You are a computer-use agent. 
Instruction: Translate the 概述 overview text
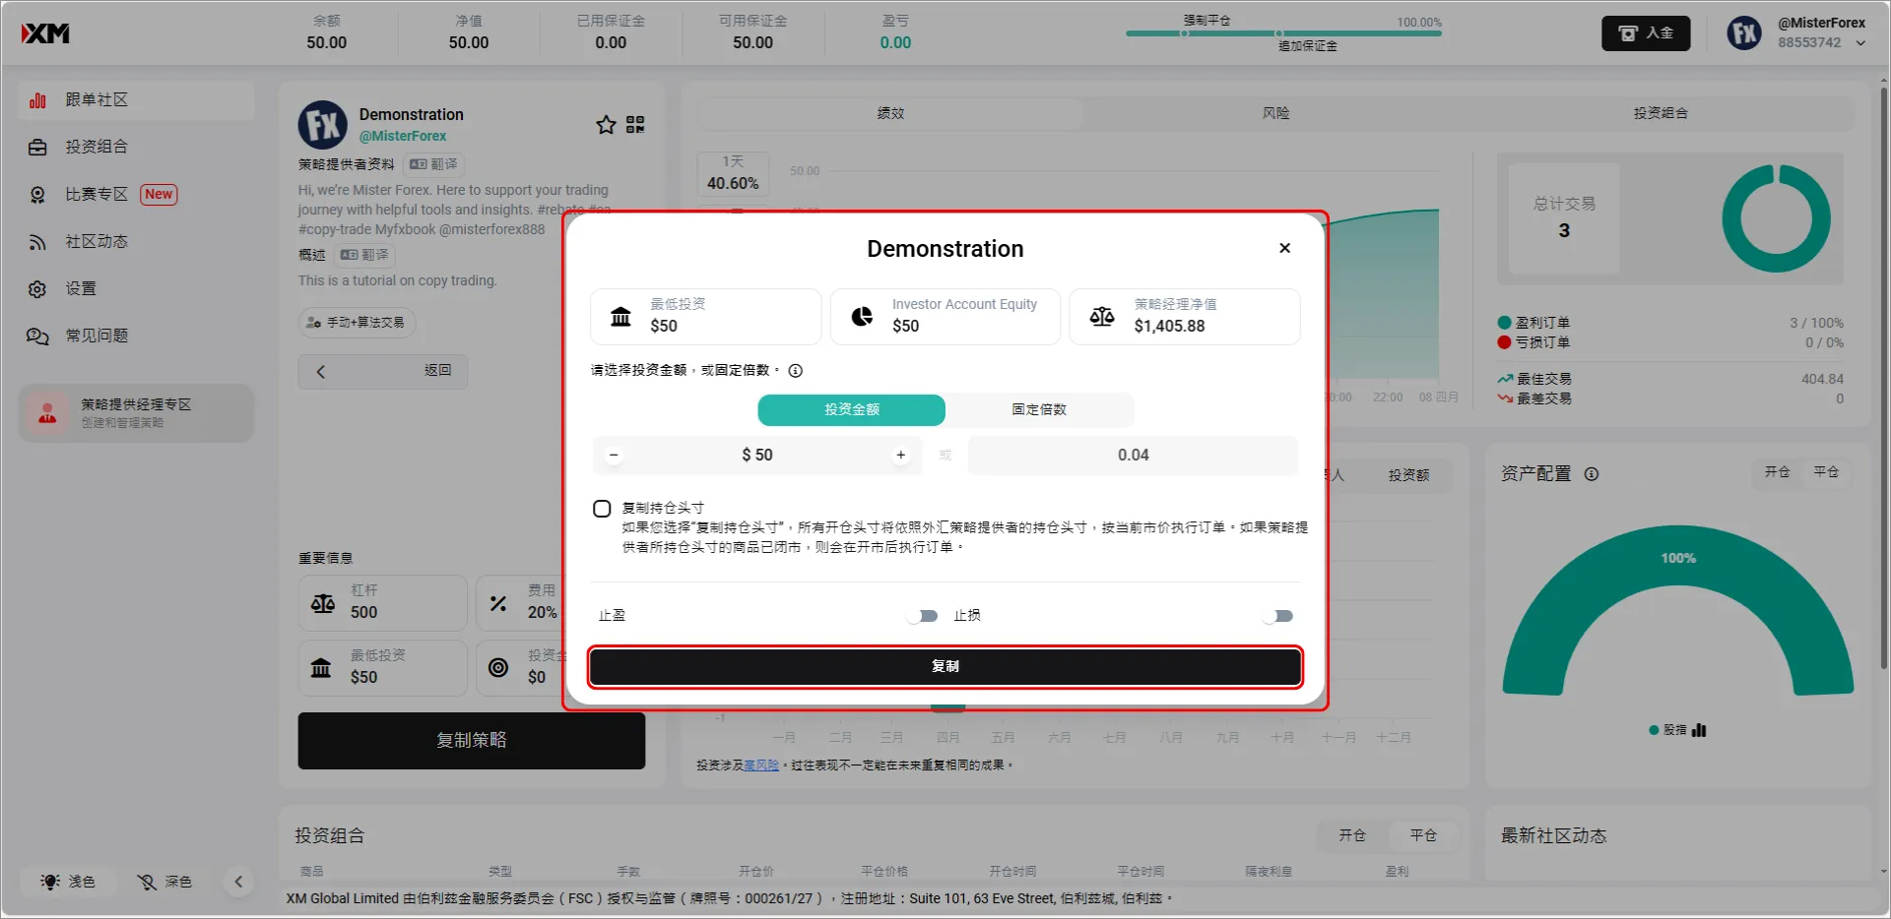pos(364,255)
